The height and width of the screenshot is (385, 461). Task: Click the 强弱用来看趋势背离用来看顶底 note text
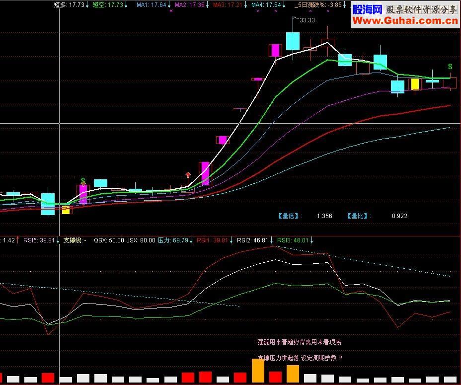pos(299,342)
